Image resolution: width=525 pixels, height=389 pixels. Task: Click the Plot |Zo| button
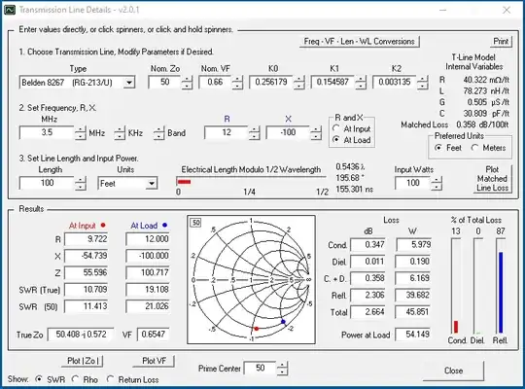pos(83,361)
